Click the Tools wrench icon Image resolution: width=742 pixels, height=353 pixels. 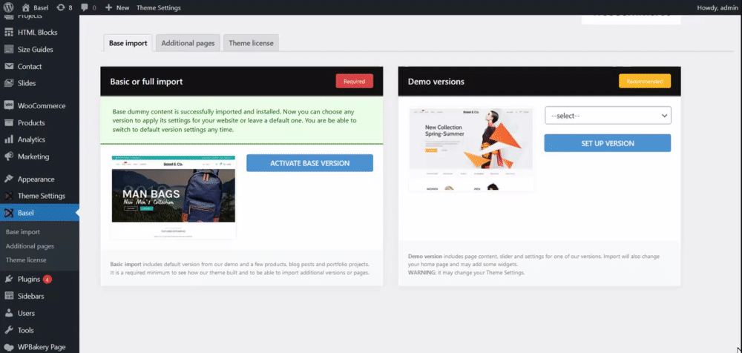point(9,330)
